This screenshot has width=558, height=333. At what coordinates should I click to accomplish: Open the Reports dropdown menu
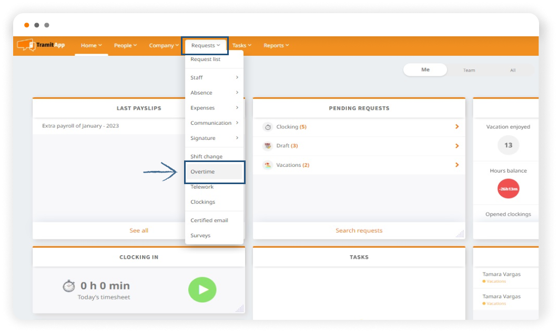(x=276, y=46)
